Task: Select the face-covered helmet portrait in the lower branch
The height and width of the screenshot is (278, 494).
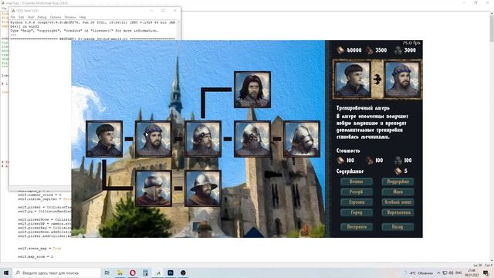Action: [154, 188]
